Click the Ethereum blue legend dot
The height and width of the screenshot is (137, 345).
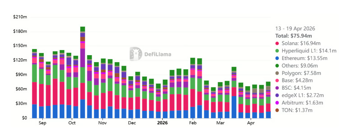277,58
